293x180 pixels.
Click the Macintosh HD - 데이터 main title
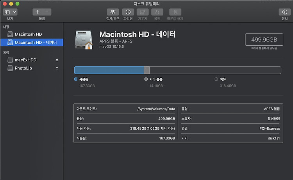point(138,34)
